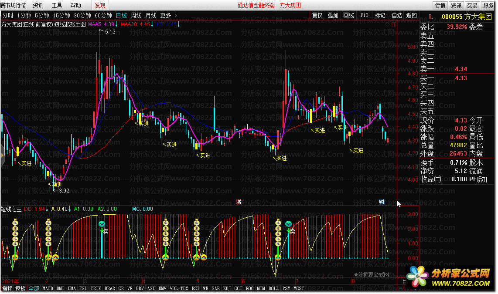Select the 日线 daily period
The image size is (498, 294).
[121, 15]
